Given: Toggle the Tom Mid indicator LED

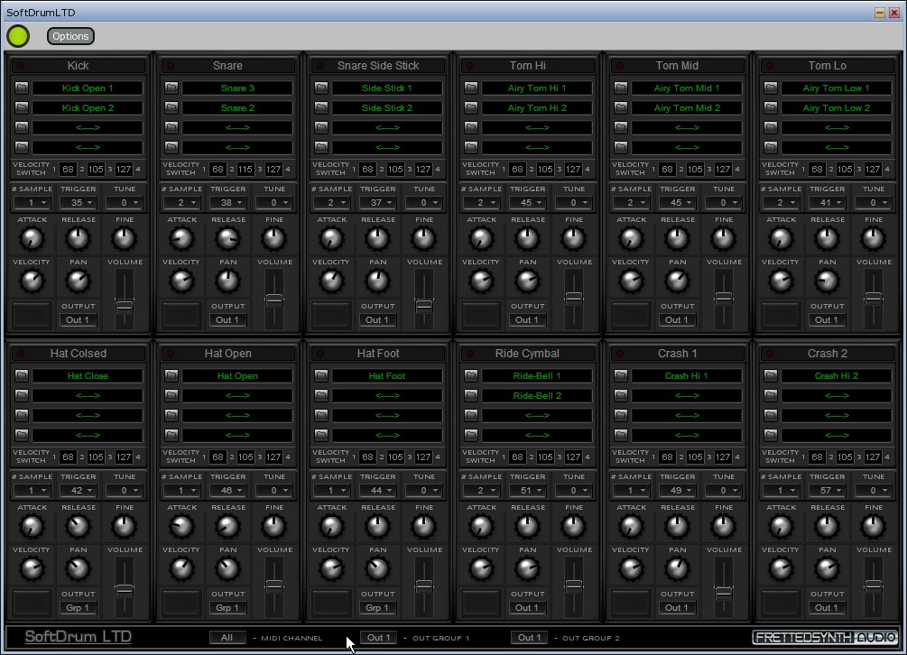Looking at the screenshot, I should pyautogui.click(x=620, y=66).
